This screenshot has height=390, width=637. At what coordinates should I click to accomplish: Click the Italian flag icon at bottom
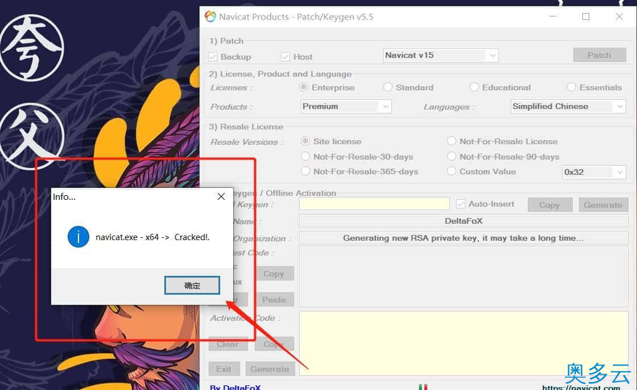423,387
